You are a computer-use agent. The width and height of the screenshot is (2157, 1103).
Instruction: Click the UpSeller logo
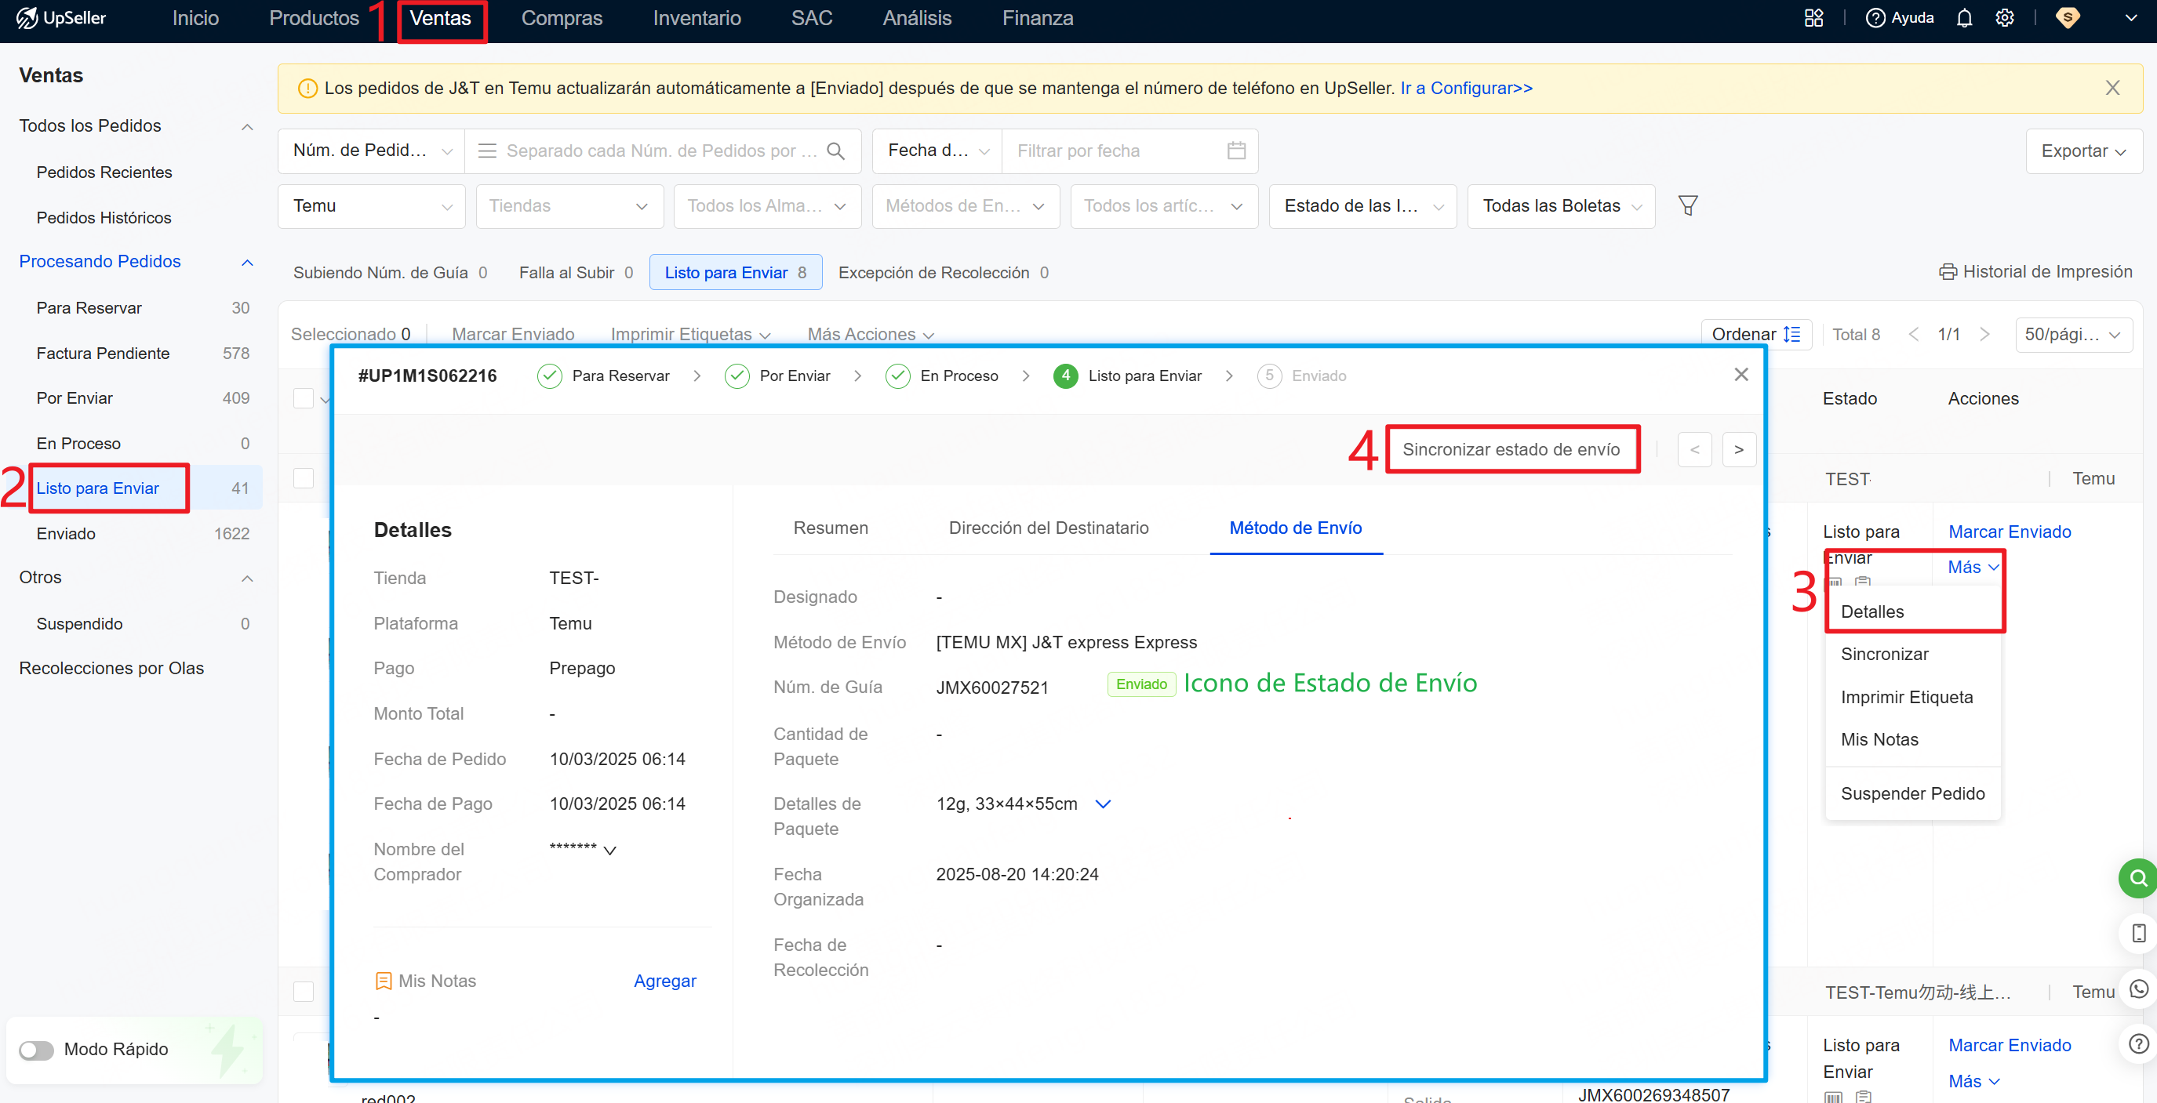tap(61, 17)
